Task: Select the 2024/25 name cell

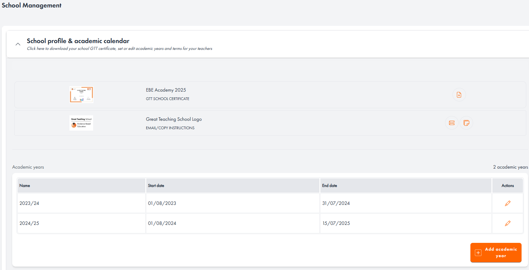Action: [x=81, y=223]
